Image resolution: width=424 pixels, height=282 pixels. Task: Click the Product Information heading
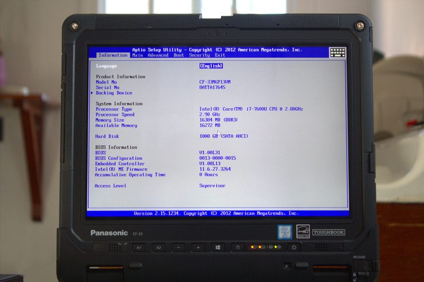click(x=120, y=77)
